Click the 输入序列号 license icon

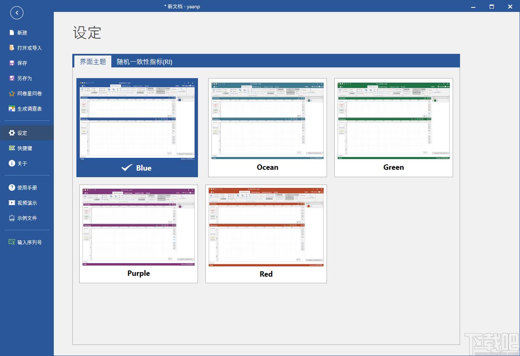(x=12, y=242)
